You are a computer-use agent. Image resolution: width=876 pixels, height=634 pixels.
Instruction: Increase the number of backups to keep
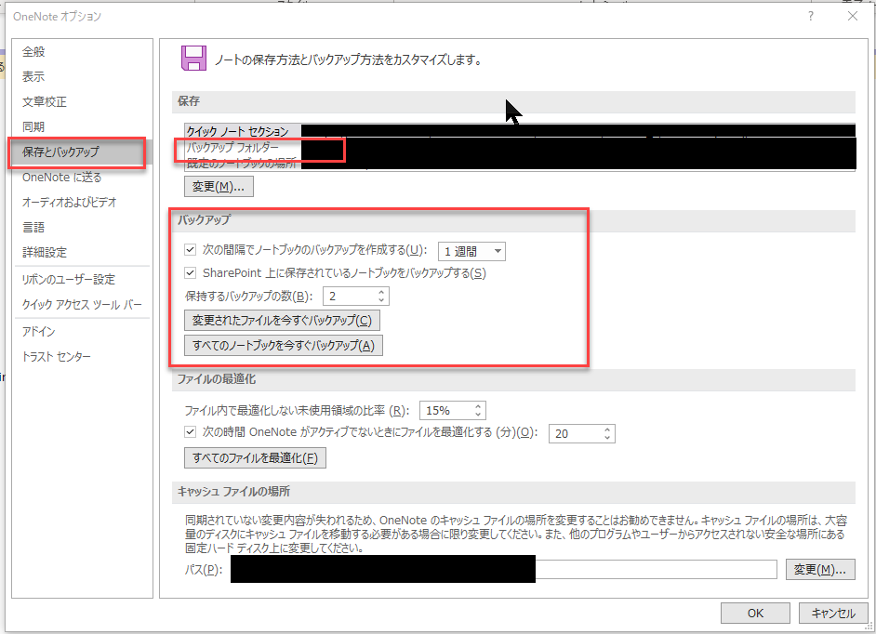tap(381, 292)
